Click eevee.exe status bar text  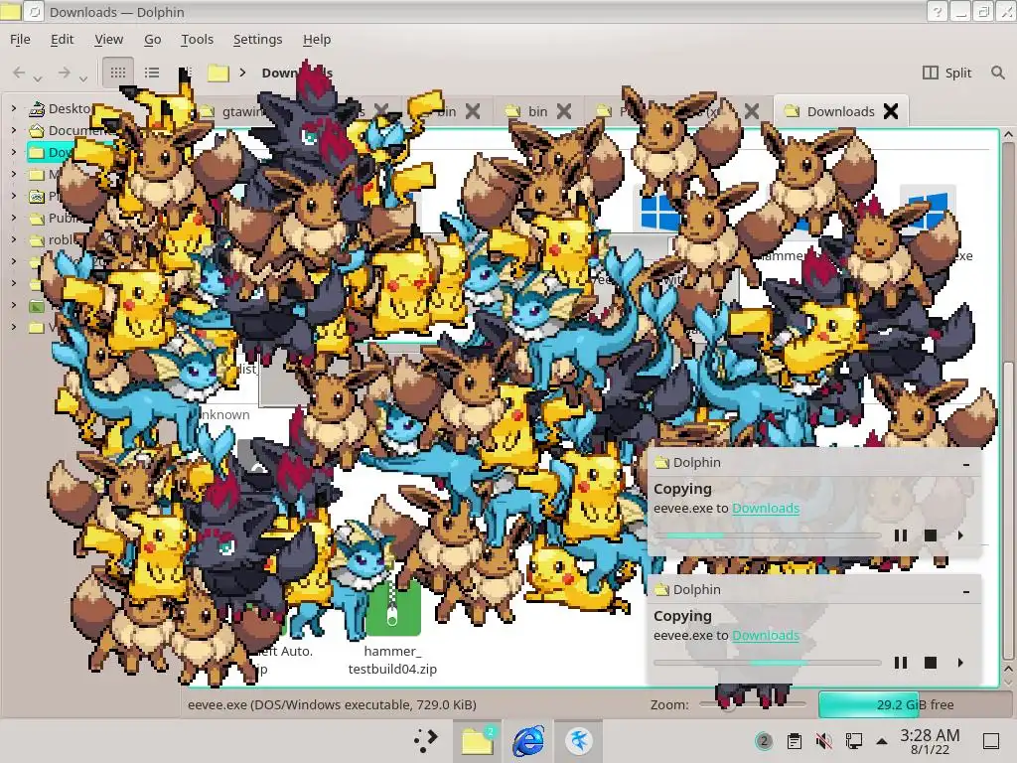[332, 704]
